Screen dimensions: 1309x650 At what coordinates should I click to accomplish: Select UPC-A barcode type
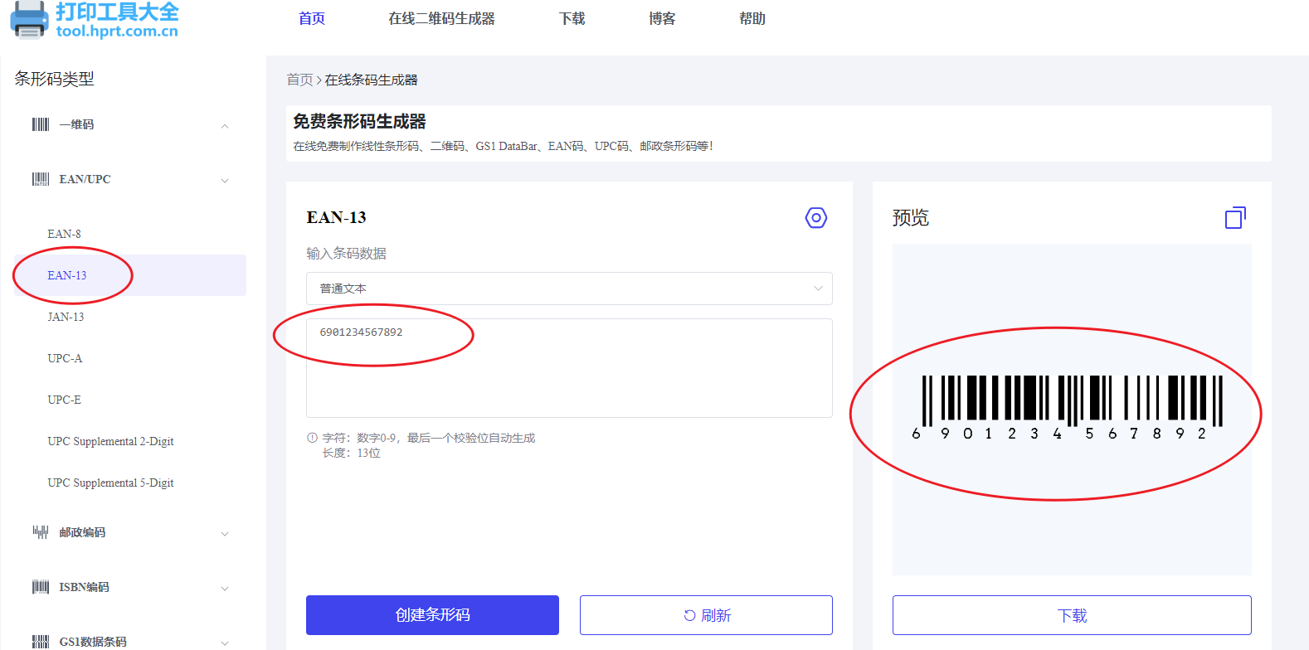point(65,358)
